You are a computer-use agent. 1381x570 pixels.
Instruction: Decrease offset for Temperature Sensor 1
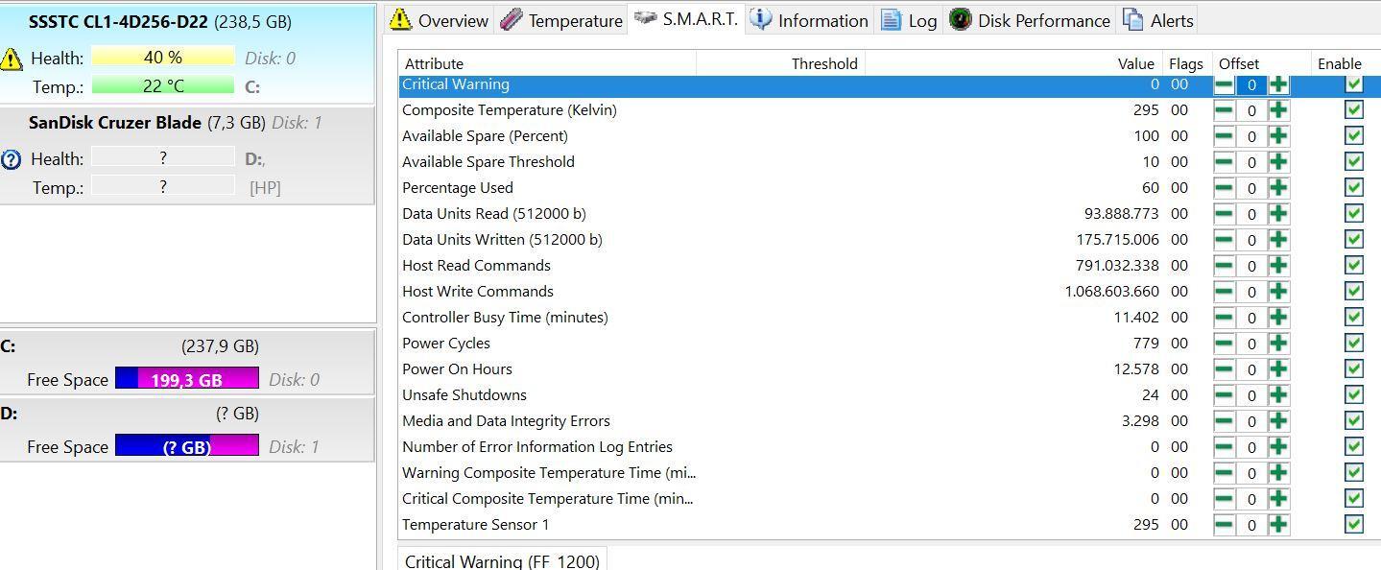[x=1224, y=525]
